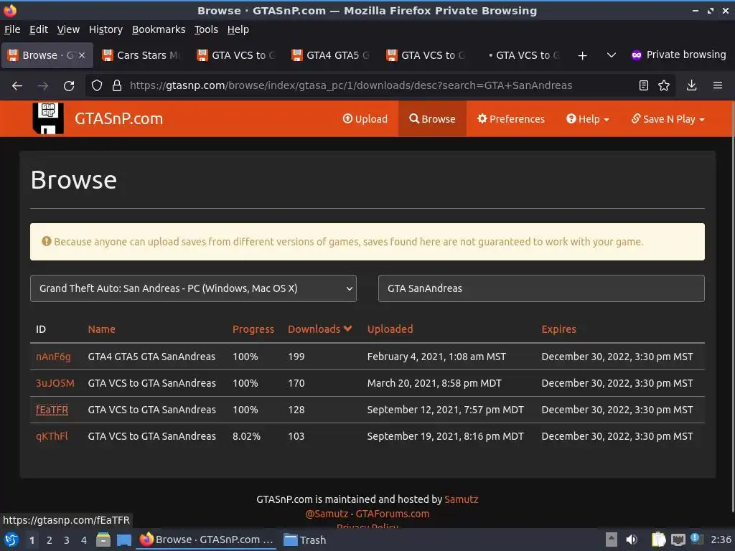
Task: Open the volume speaker tray icon
Action: (x=632, y=540)
